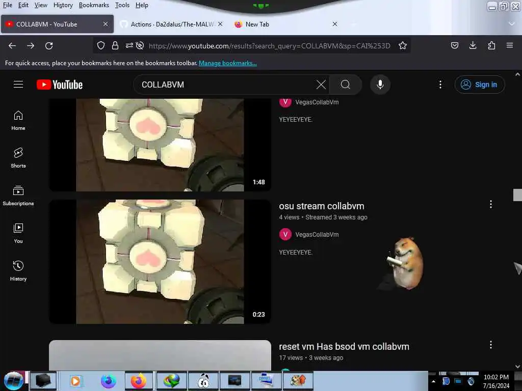Open the Bookmarks menu
This screenshot has height=391, width=522.
pos(94,5)
